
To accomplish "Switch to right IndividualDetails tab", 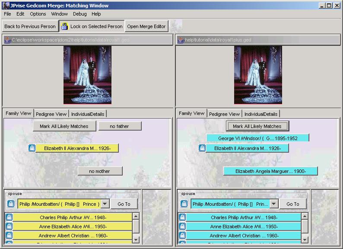I will [260, 114].
